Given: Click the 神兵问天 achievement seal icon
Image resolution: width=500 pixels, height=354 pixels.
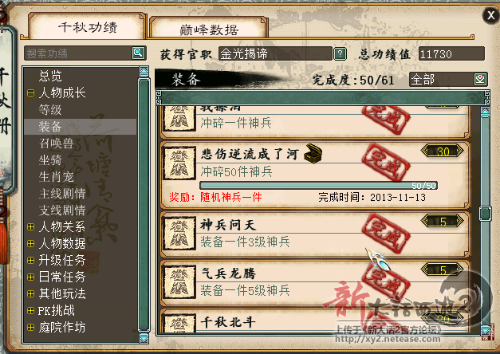Looking at the screenshot, I should [x=179, y=234].
